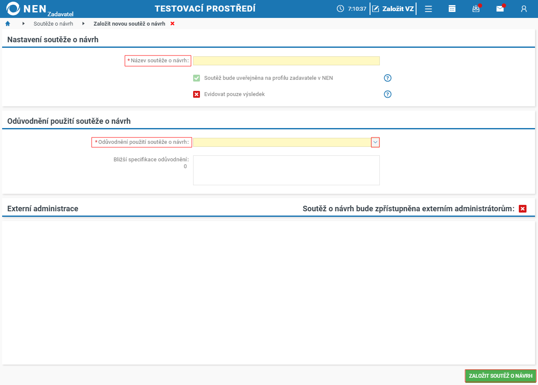Toggle Soutěž bude uveřejněna na profilu checkbox

click(197, 78)
